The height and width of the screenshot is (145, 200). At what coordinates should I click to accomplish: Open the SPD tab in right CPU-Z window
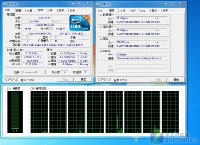[143, 11]
